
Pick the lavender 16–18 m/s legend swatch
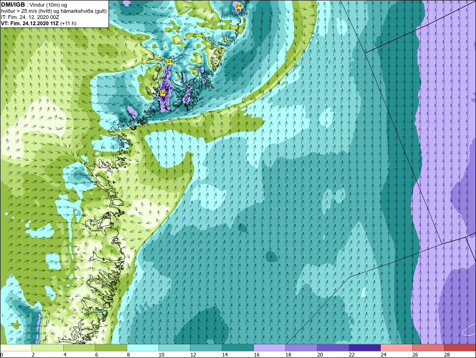click(269, 348)
